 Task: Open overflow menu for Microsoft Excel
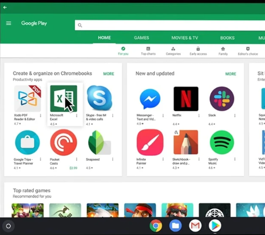click(x=77, y=115)
